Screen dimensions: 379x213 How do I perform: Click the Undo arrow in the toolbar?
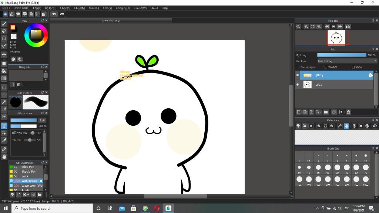[x=54, y=14]
